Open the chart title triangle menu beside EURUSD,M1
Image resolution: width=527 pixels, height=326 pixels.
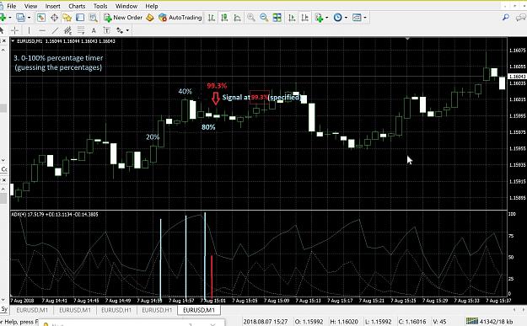click(x=13, y=41)
